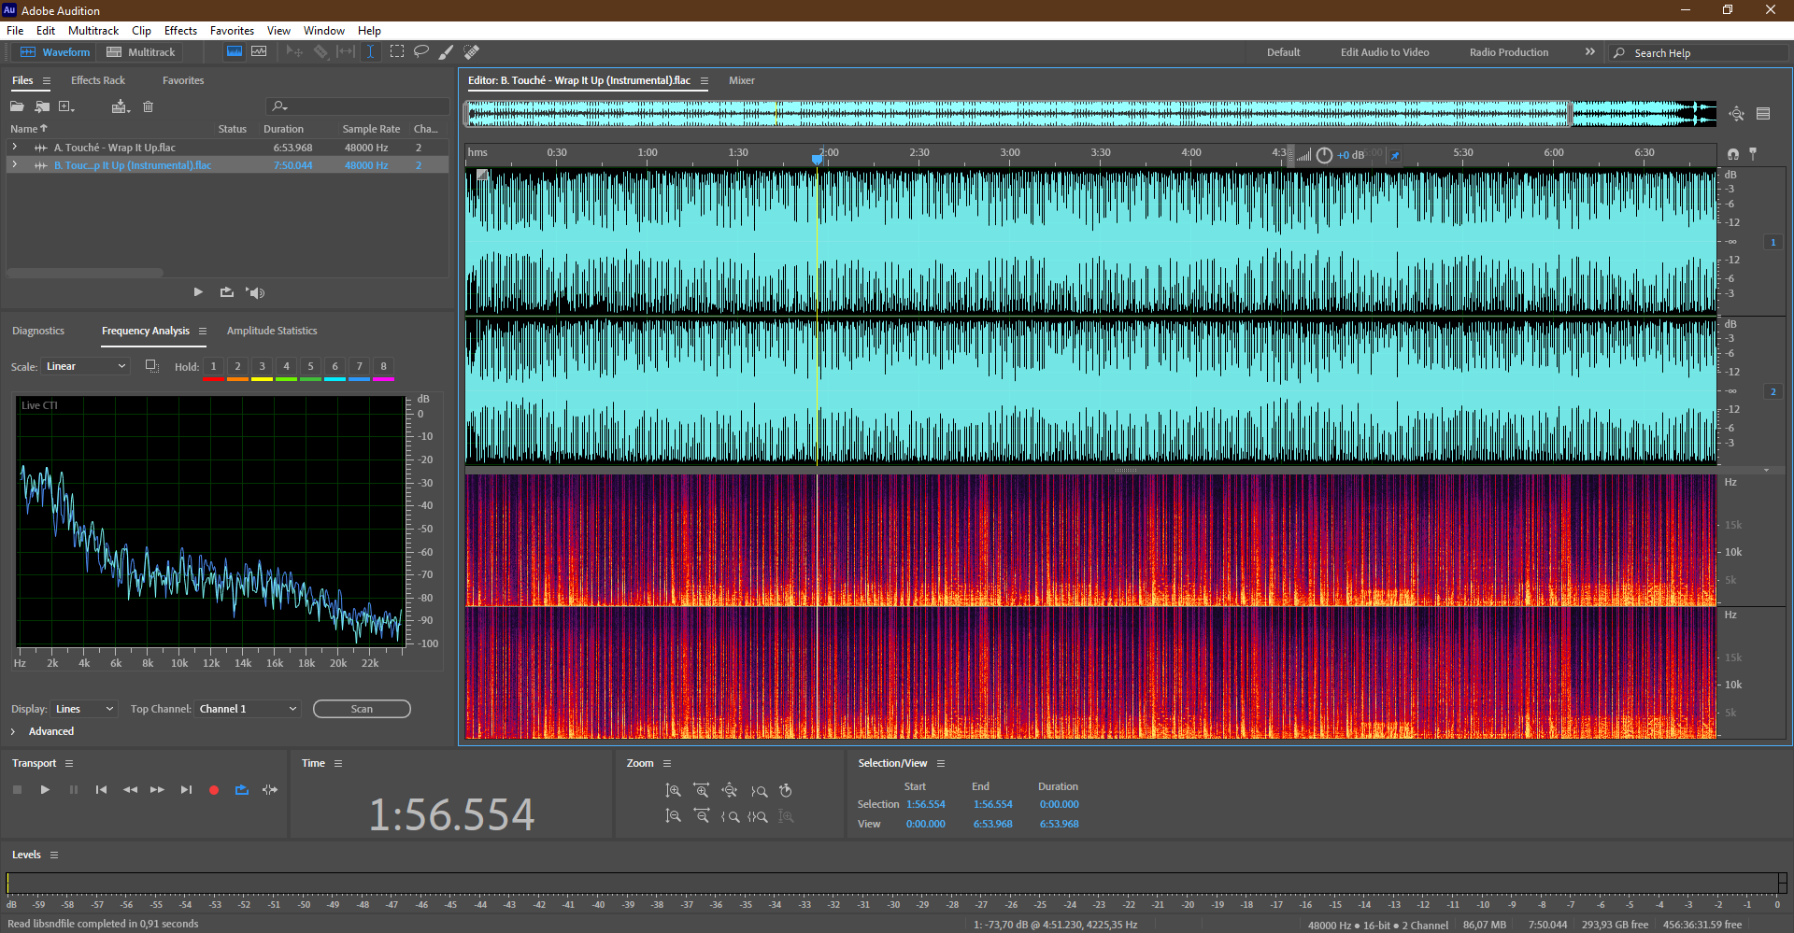Image resolution: width=1794 pixels, height=933 pixels.
Task: Toggle channel 1 enable button
Action: pyautogui.click(x=1773, y=242)
